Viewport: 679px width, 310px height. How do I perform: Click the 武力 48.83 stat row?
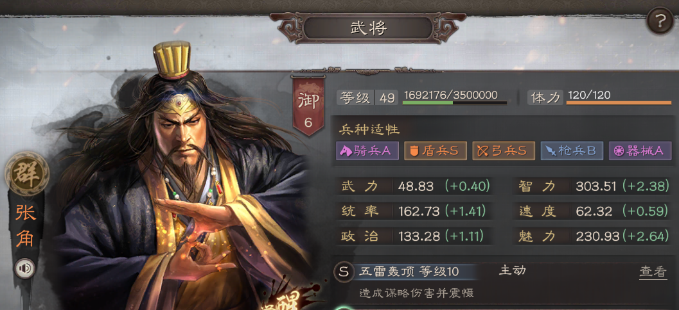(415, 186)
